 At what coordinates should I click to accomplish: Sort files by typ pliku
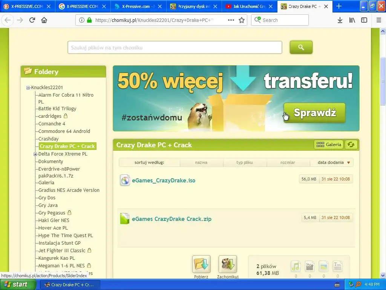[244, 162]
